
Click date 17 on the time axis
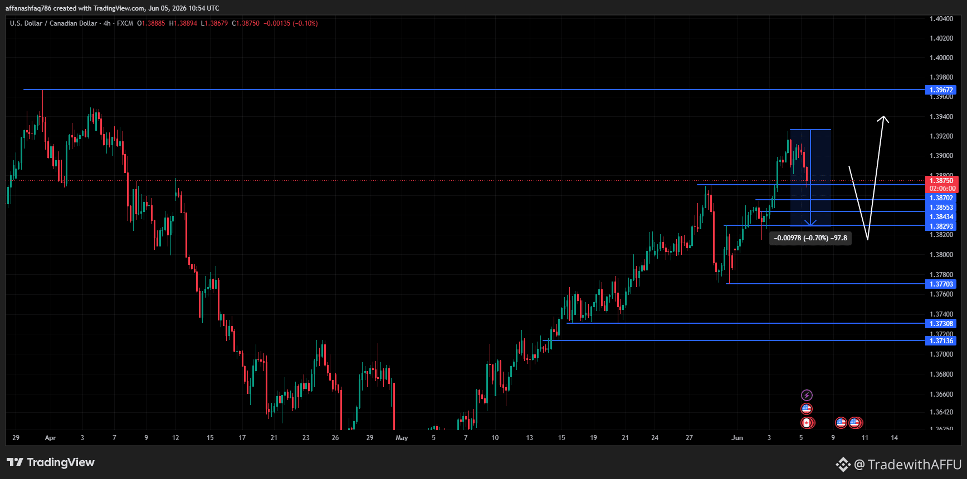[242, 438]
